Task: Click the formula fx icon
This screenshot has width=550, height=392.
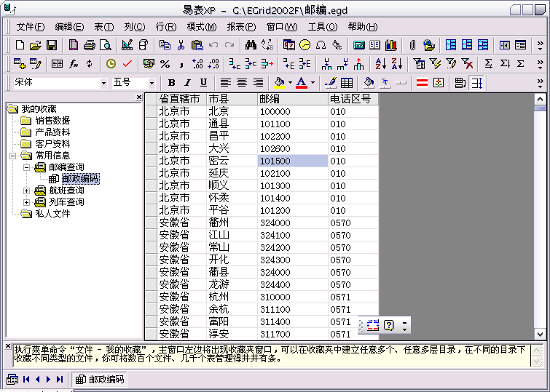Action: 74,64
